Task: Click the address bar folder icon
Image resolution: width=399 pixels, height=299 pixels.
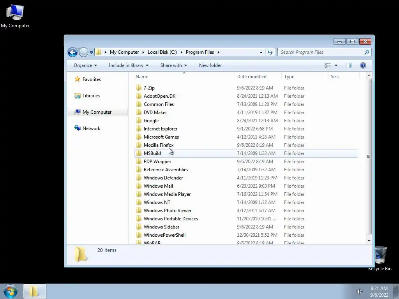Action: point(99,52)
